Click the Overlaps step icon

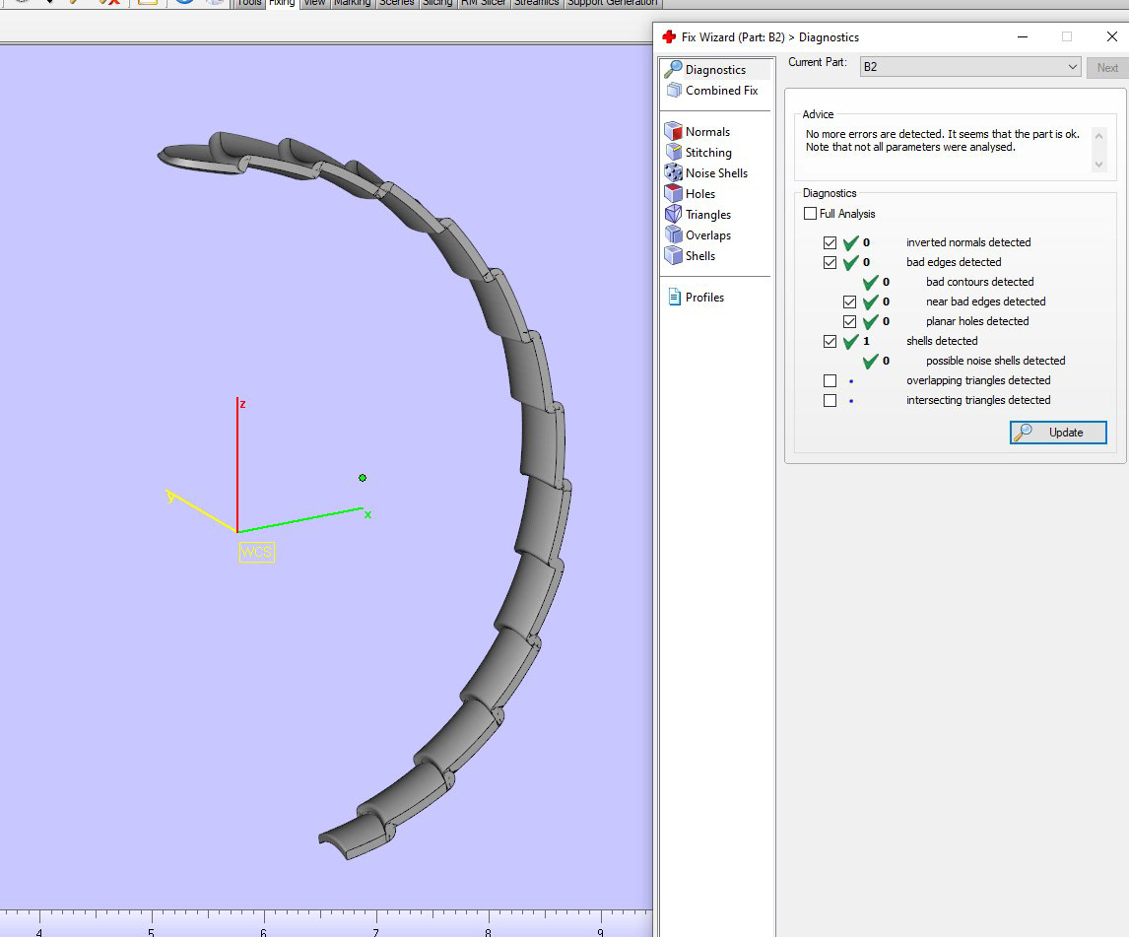[x=674, y=235]
